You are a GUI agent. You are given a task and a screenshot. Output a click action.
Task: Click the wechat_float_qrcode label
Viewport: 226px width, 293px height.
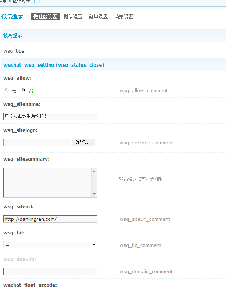(x=30, y=285)
